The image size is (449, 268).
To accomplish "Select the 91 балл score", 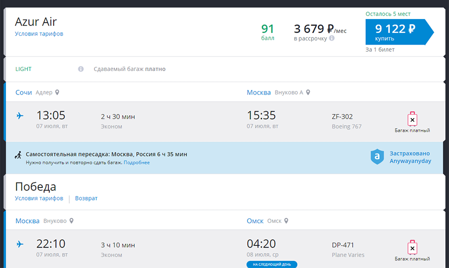I will pos(268,32).
